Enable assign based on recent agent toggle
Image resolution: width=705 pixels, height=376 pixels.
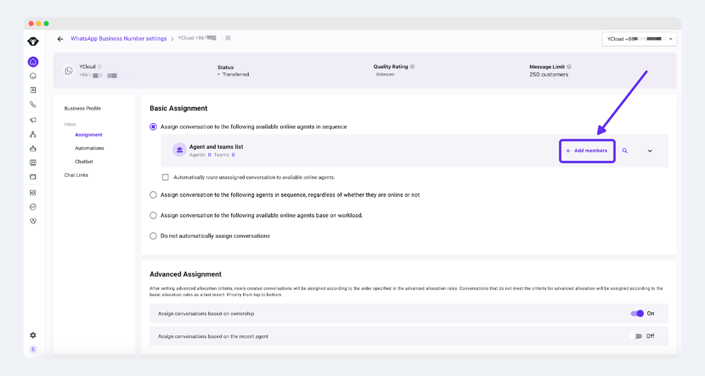pyautogui.click(x=637, y=336)
